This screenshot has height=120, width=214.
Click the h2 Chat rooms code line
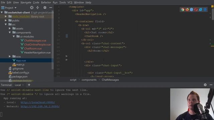point(99,32)
